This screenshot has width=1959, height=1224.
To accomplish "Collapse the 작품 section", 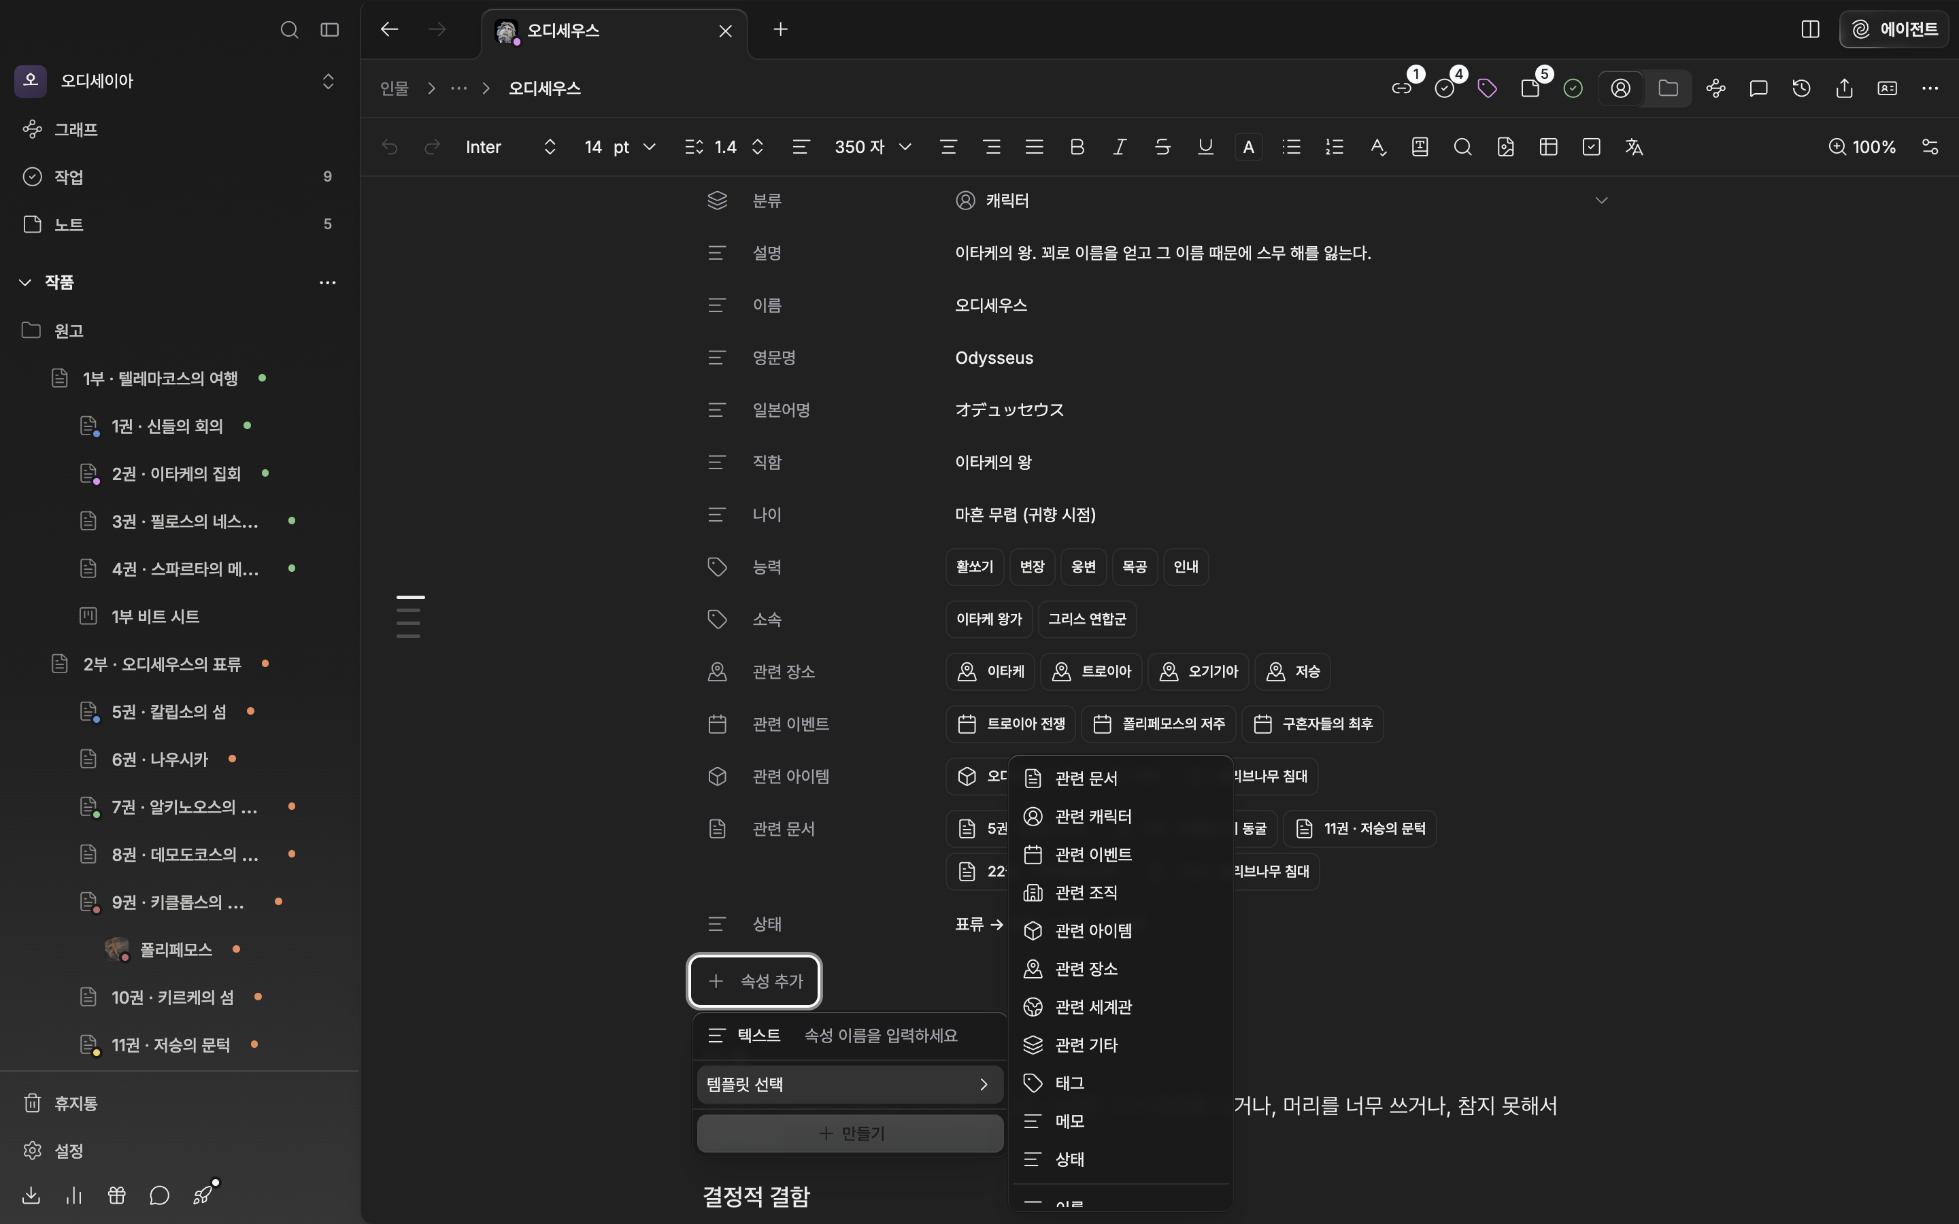I will [x=25, y=282].
